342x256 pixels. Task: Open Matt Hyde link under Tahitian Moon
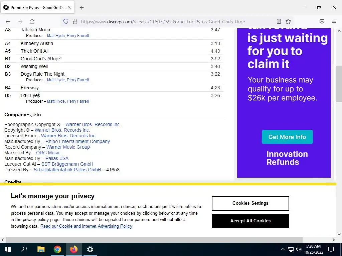point(56,35)
